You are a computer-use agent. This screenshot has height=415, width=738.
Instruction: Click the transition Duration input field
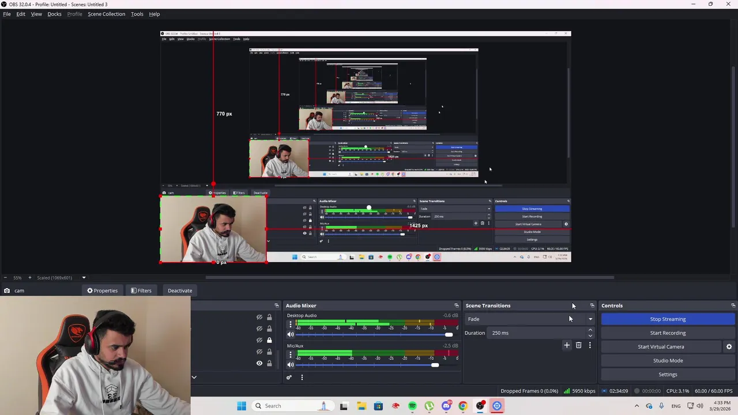click(537, 333)
